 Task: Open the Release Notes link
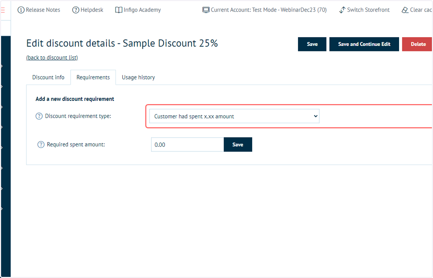(x=39, y=10)
